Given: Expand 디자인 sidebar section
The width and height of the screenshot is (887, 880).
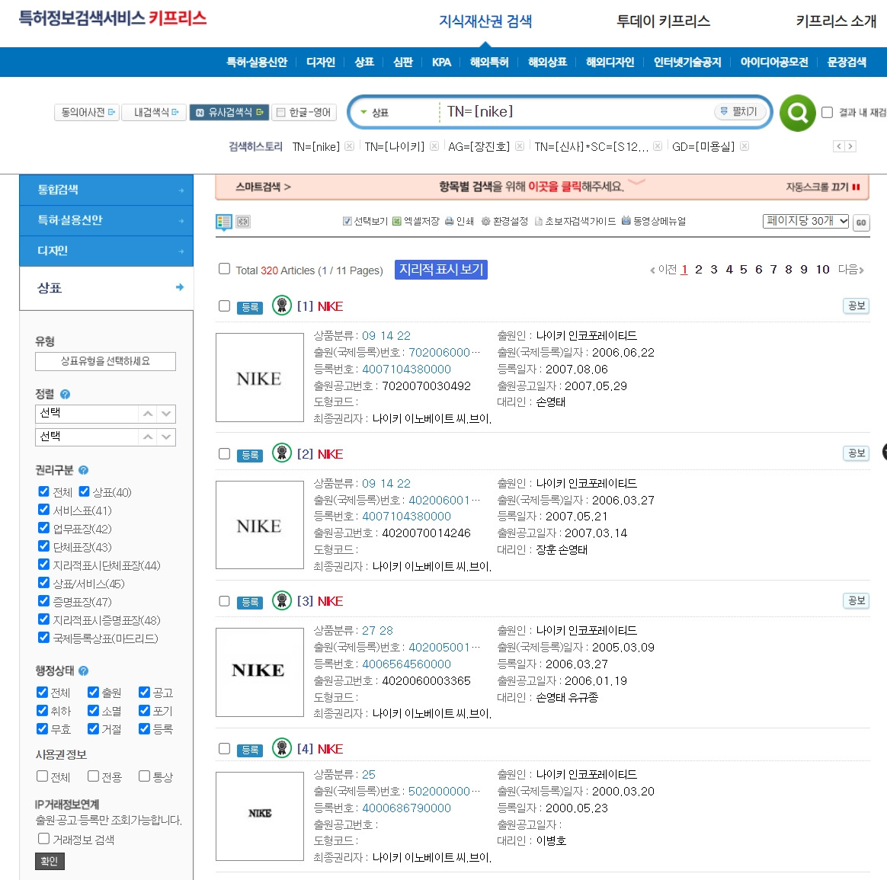Looking at the screenshot, I should pos(107,251).
